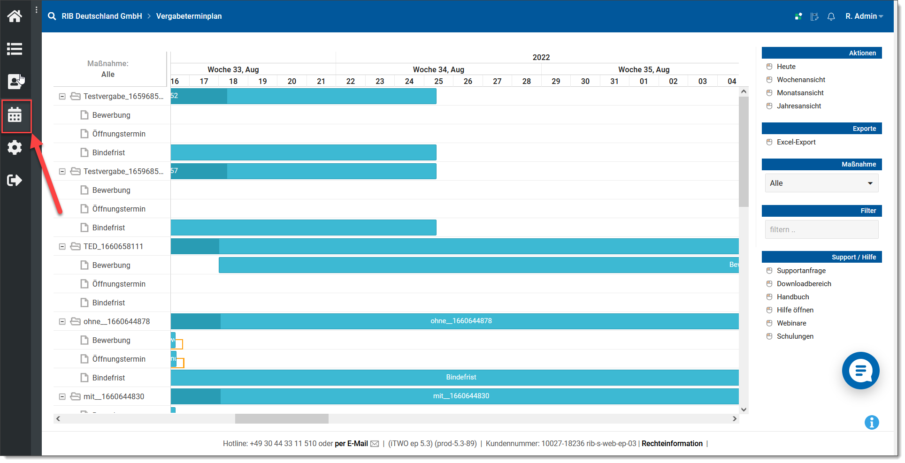The image size is (905, 463).
Task: Open the list menu sidebar icon
Action: click(x=15, y=49)
